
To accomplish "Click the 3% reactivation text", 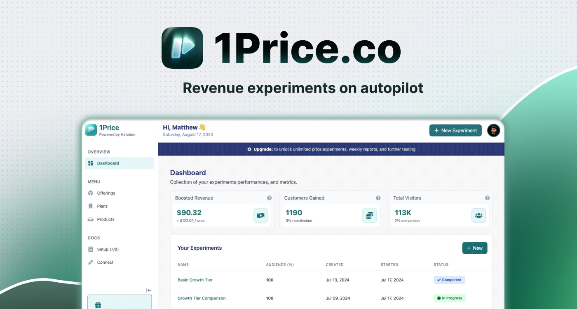I will tap(299, 221).
